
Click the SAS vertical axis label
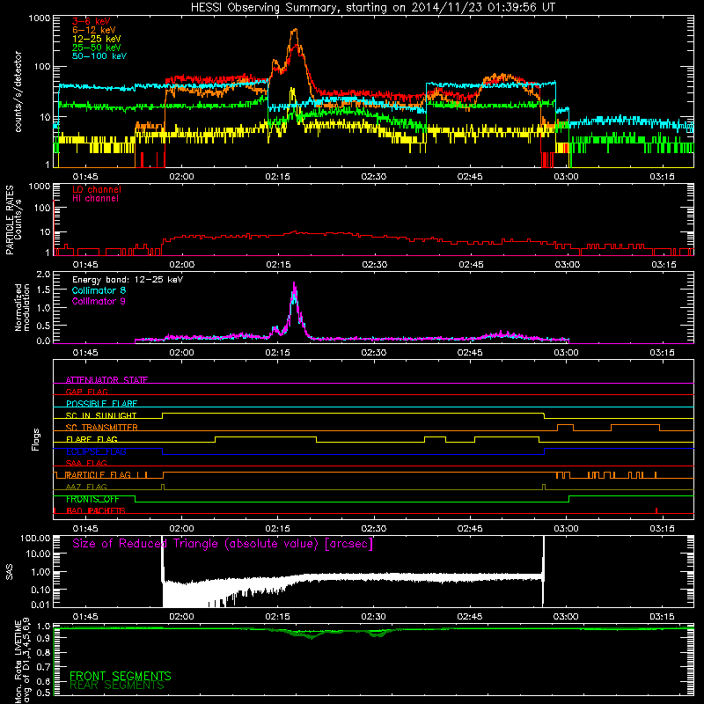tap(10, 572)
